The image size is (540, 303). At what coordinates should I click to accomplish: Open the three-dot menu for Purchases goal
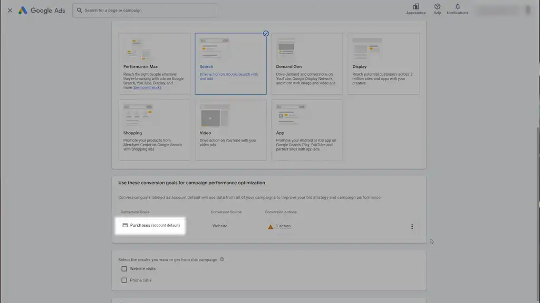pos(412,226)
